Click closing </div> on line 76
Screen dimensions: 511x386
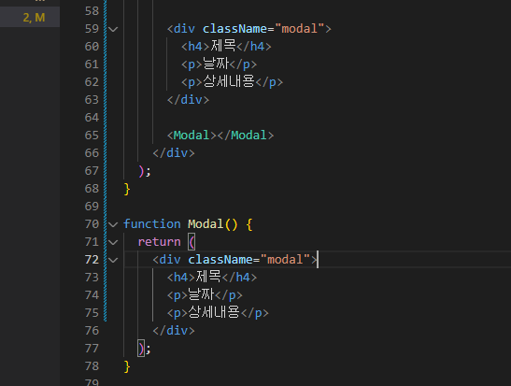(174, 331)
